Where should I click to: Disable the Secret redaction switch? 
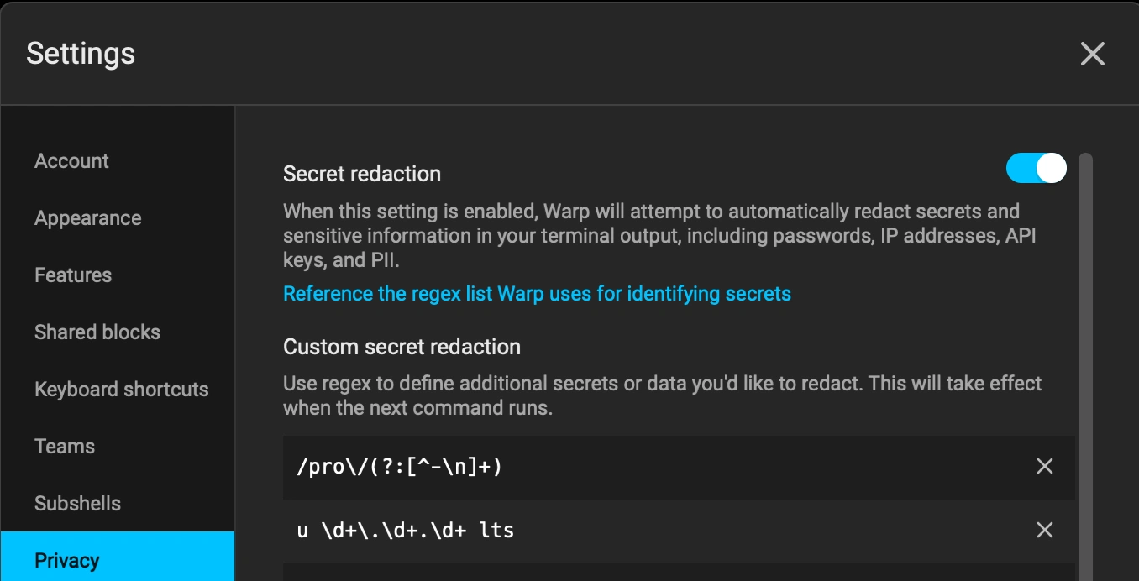pos(1036,168)
